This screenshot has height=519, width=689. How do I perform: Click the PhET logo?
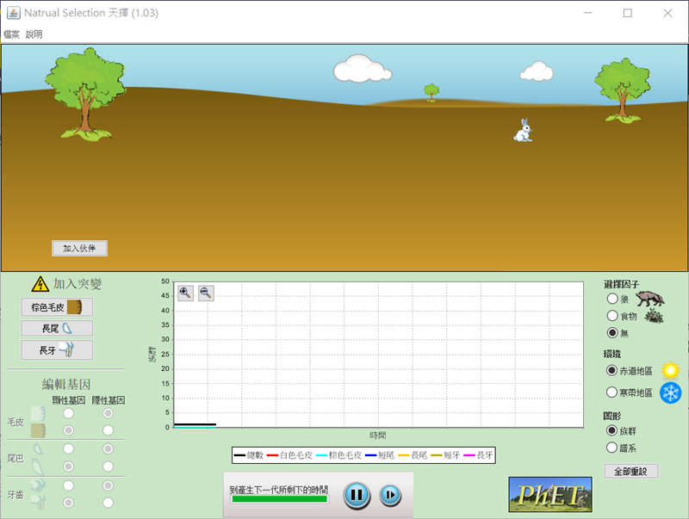click(x=549, y=495)
